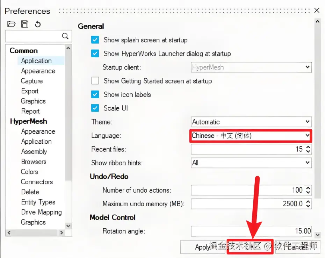Open the Show ribbon hints dropdown
This screenshot has height=258, width=325.
tap(251, 163)
